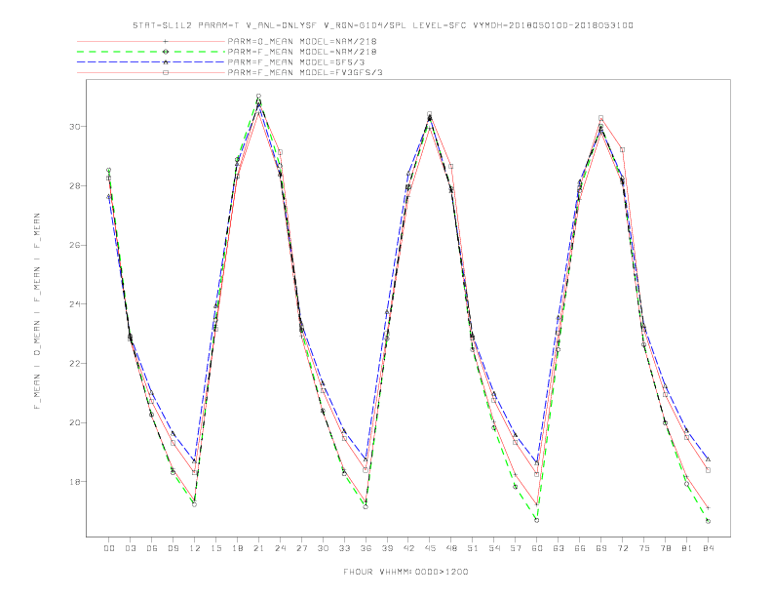
Task: Click x-axis tick label 36
Action: [366, 548]
